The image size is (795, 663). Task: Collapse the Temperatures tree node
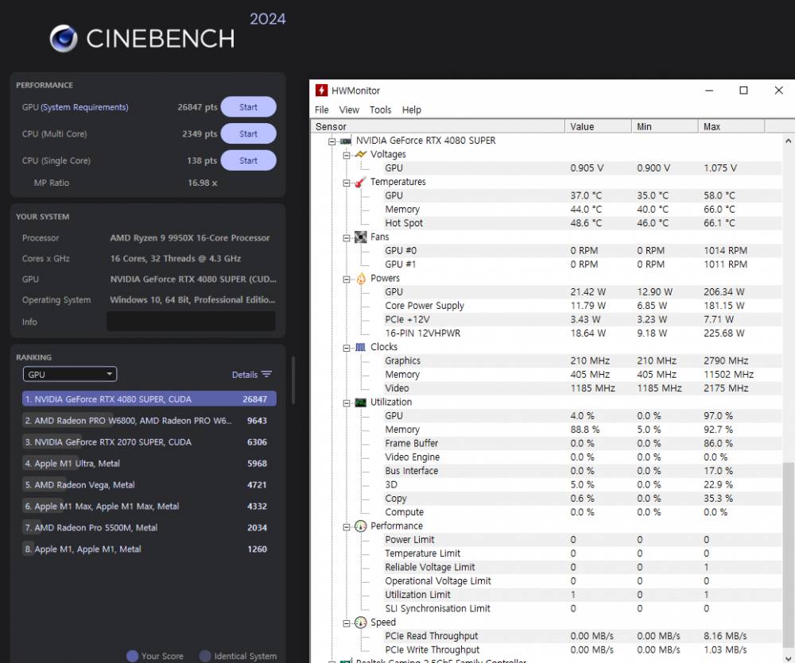tap(347, 183)
